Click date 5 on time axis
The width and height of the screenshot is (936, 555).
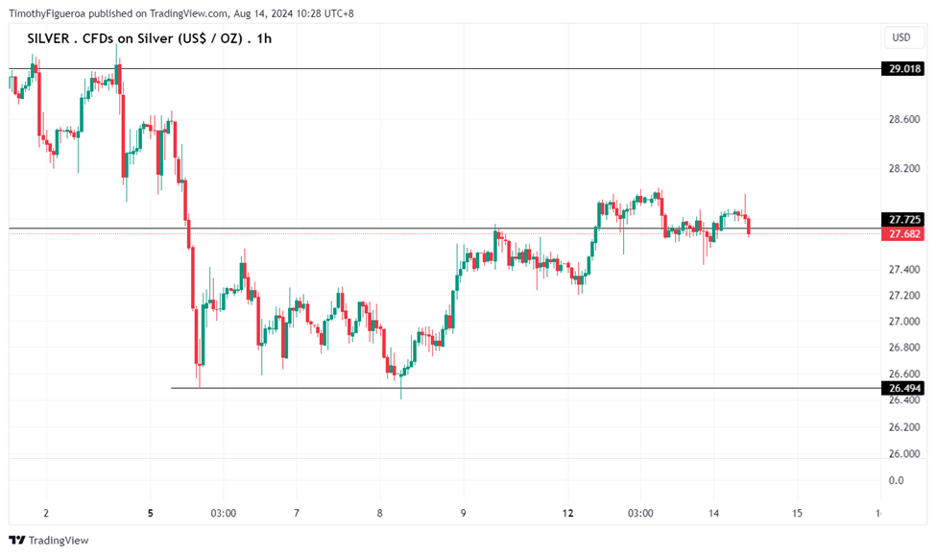(x=151, y=513)
